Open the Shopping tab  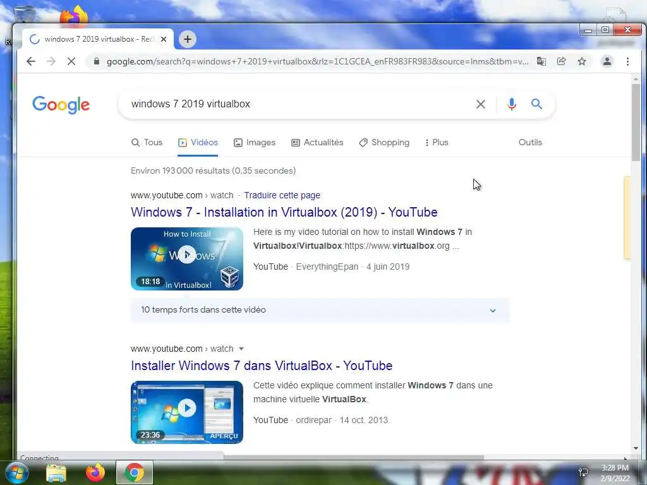pyautogui.click(x=384, y=143)
